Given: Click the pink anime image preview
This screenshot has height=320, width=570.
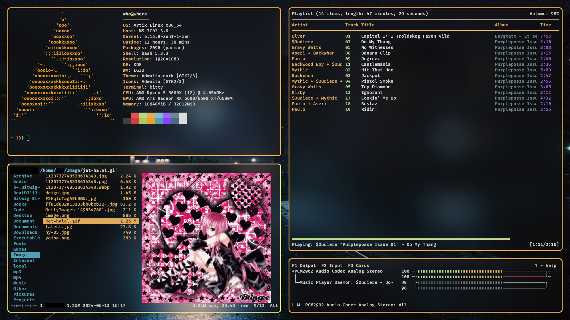Looking at the screenshot, I should point(206,238).
